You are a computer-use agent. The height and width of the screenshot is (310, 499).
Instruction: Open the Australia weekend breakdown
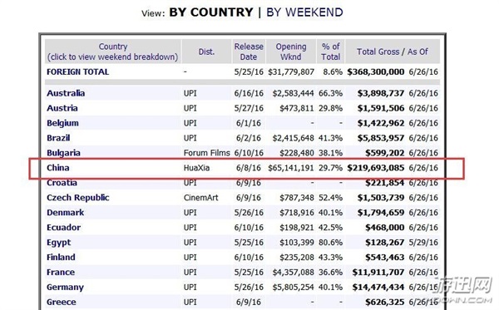66,93
